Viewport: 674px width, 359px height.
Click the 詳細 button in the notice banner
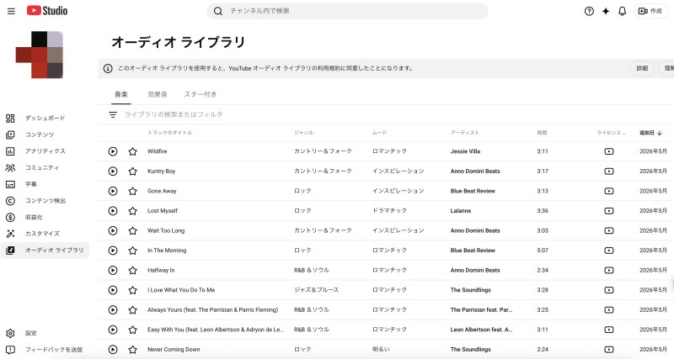pos(642,68)
